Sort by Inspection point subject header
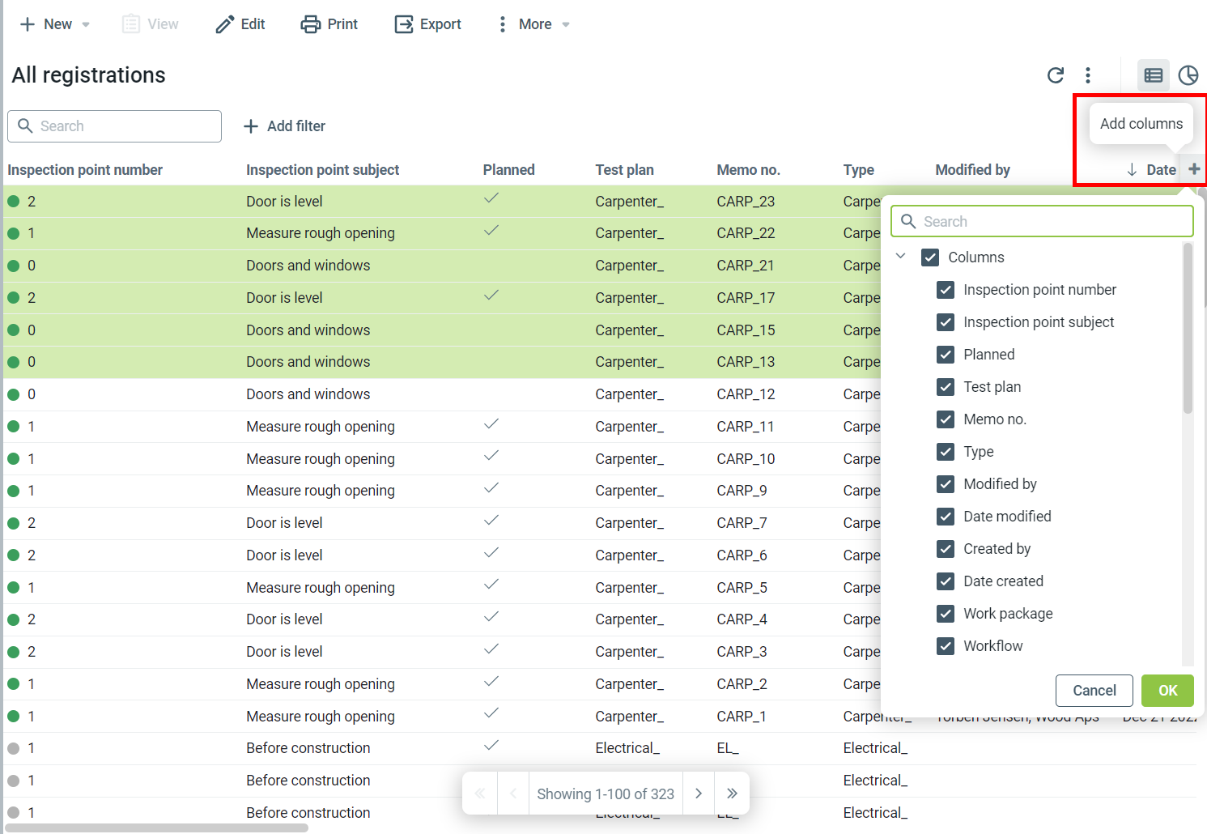The image size is (1207, 834). coord(322,170)
